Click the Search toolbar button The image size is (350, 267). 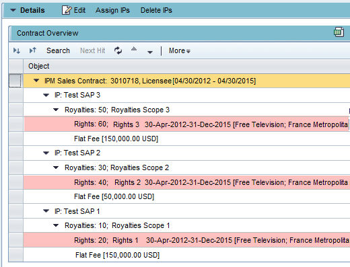pos(58,50)
